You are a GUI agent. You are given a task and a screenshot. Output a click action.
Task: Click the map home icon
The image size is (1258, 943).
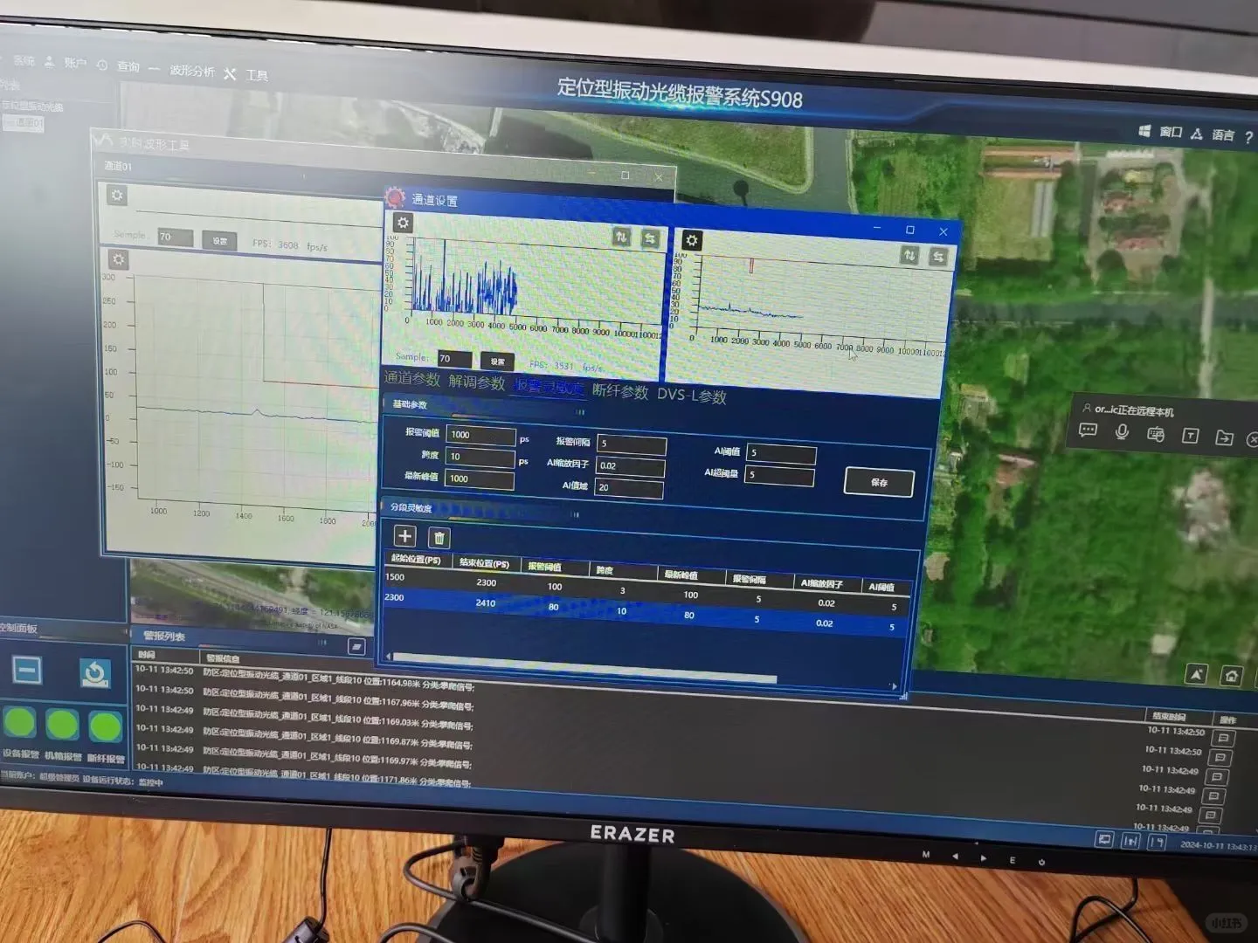(x=1231, y=676)
